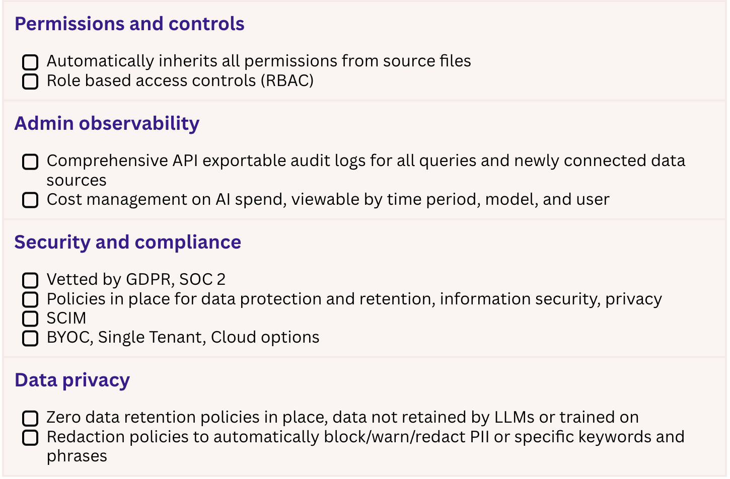Click the Permissions and controls heading
Screen dimensions: 730x479
point(129,24)
